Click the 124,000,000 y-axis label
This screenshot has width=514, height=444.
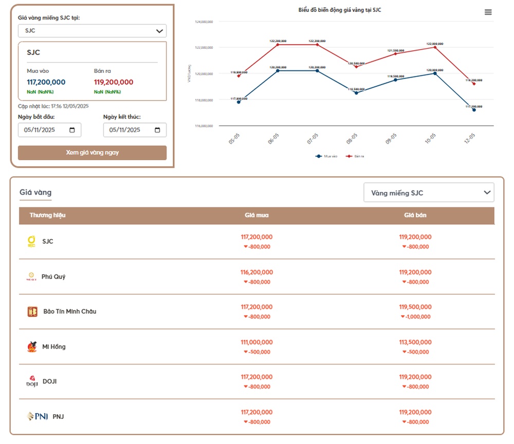(x=204, y=22)
